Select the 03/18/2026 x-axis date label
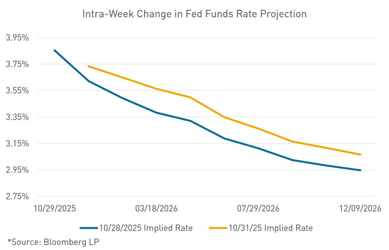 coord(157,209)
